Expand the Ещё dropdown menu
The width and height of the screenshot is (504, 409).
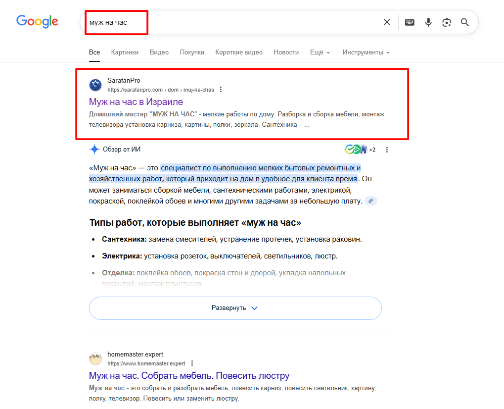coord(320,52)
